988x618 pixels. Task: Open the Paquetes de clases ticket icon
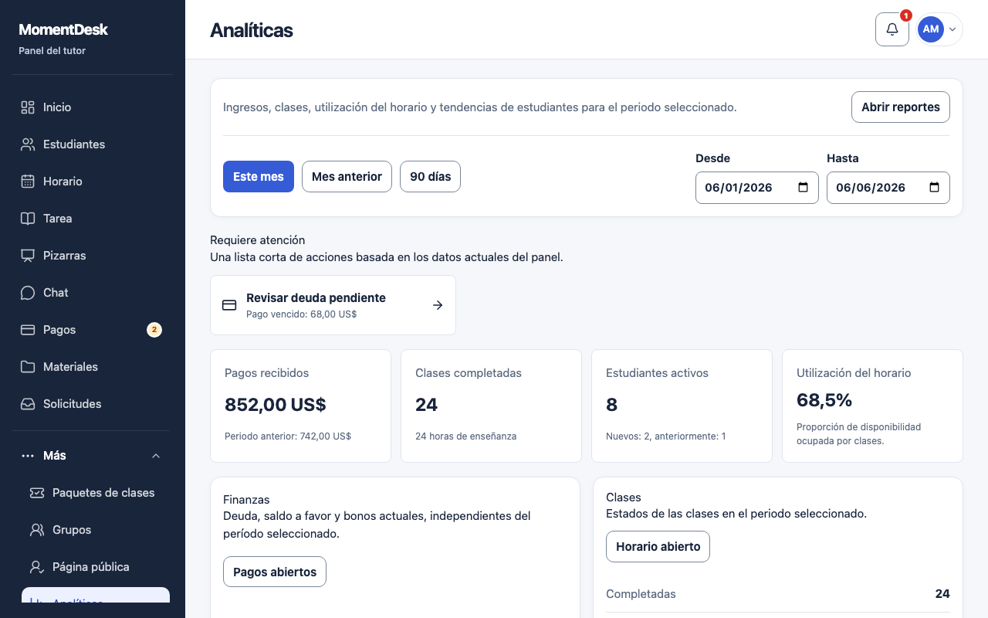(x=37, y=493)
